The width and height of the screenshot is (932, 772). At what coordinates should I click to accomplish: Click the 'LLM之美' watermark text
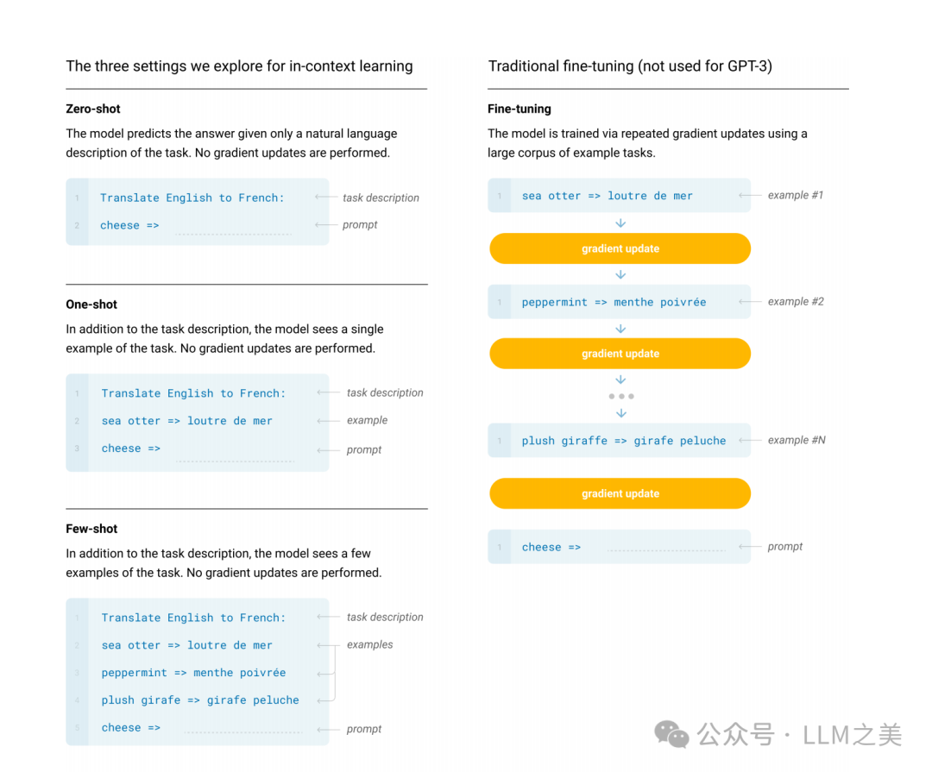pyautogui.click(x=852, y=735)
